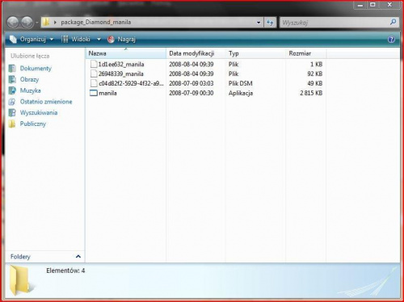Click the Obrazy sidebar icon
The image size is (404, 302).
pos(12,79)
